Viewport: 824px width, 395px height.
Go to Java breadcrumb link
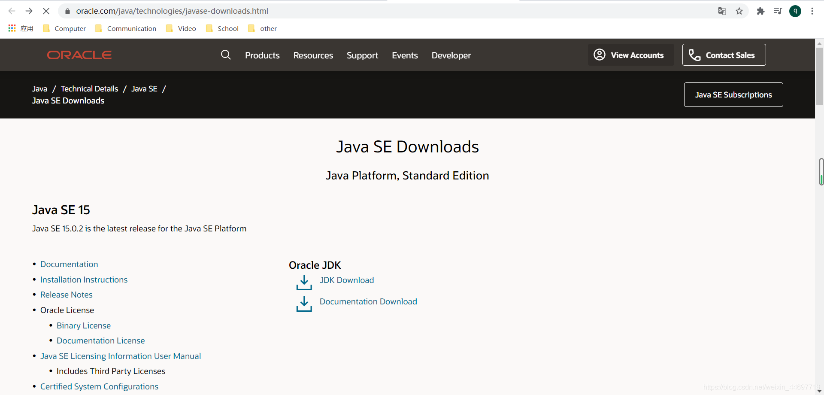pos(39,89)
